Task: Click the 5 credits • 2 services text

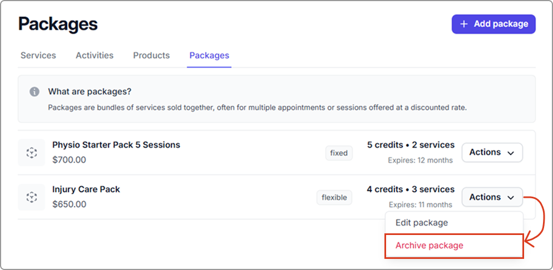Action: [411, 145]
